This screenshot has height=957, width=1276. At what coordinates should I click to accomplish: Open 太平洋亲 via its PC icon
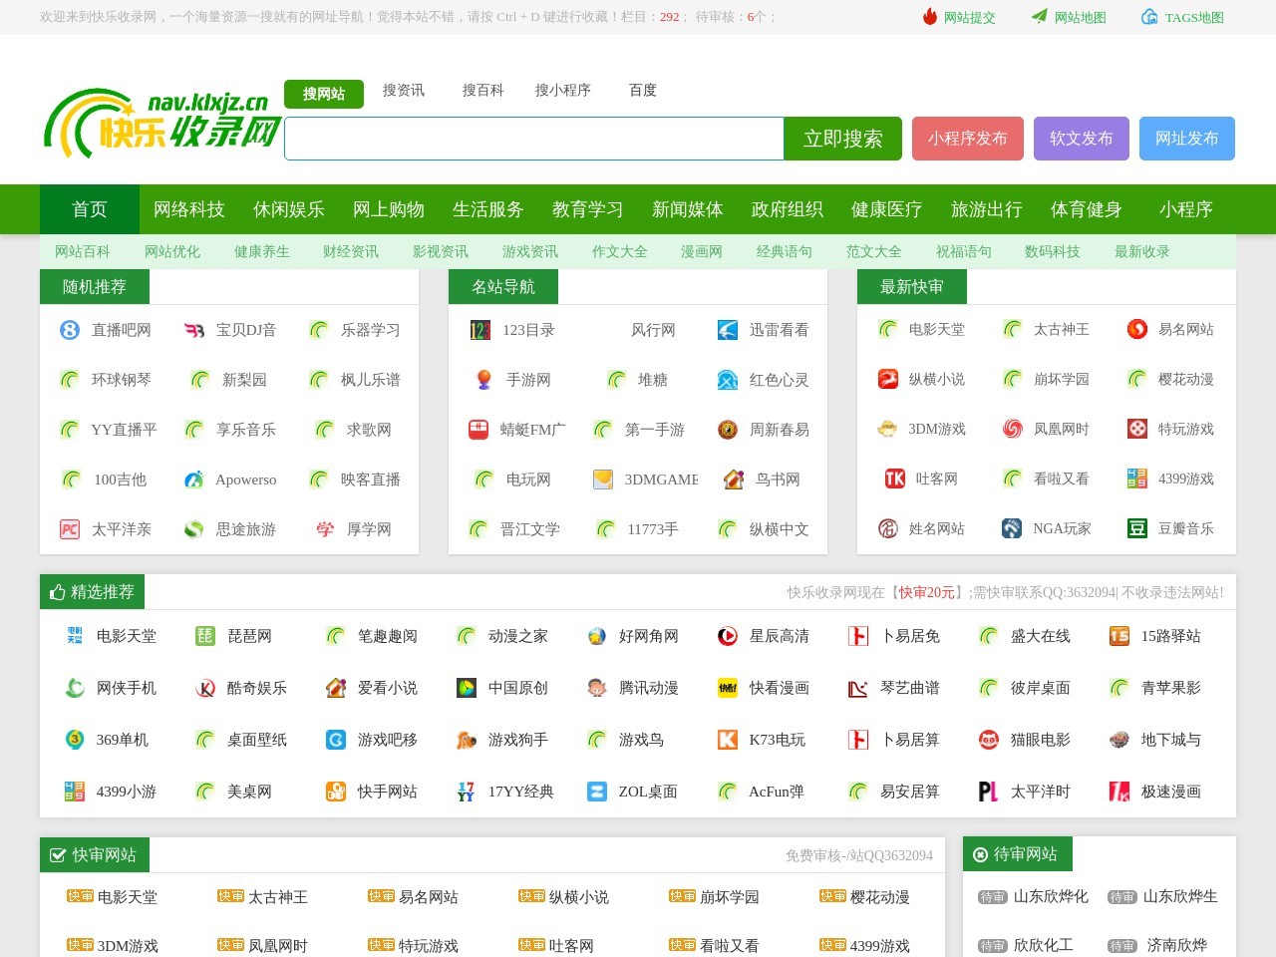67,528
